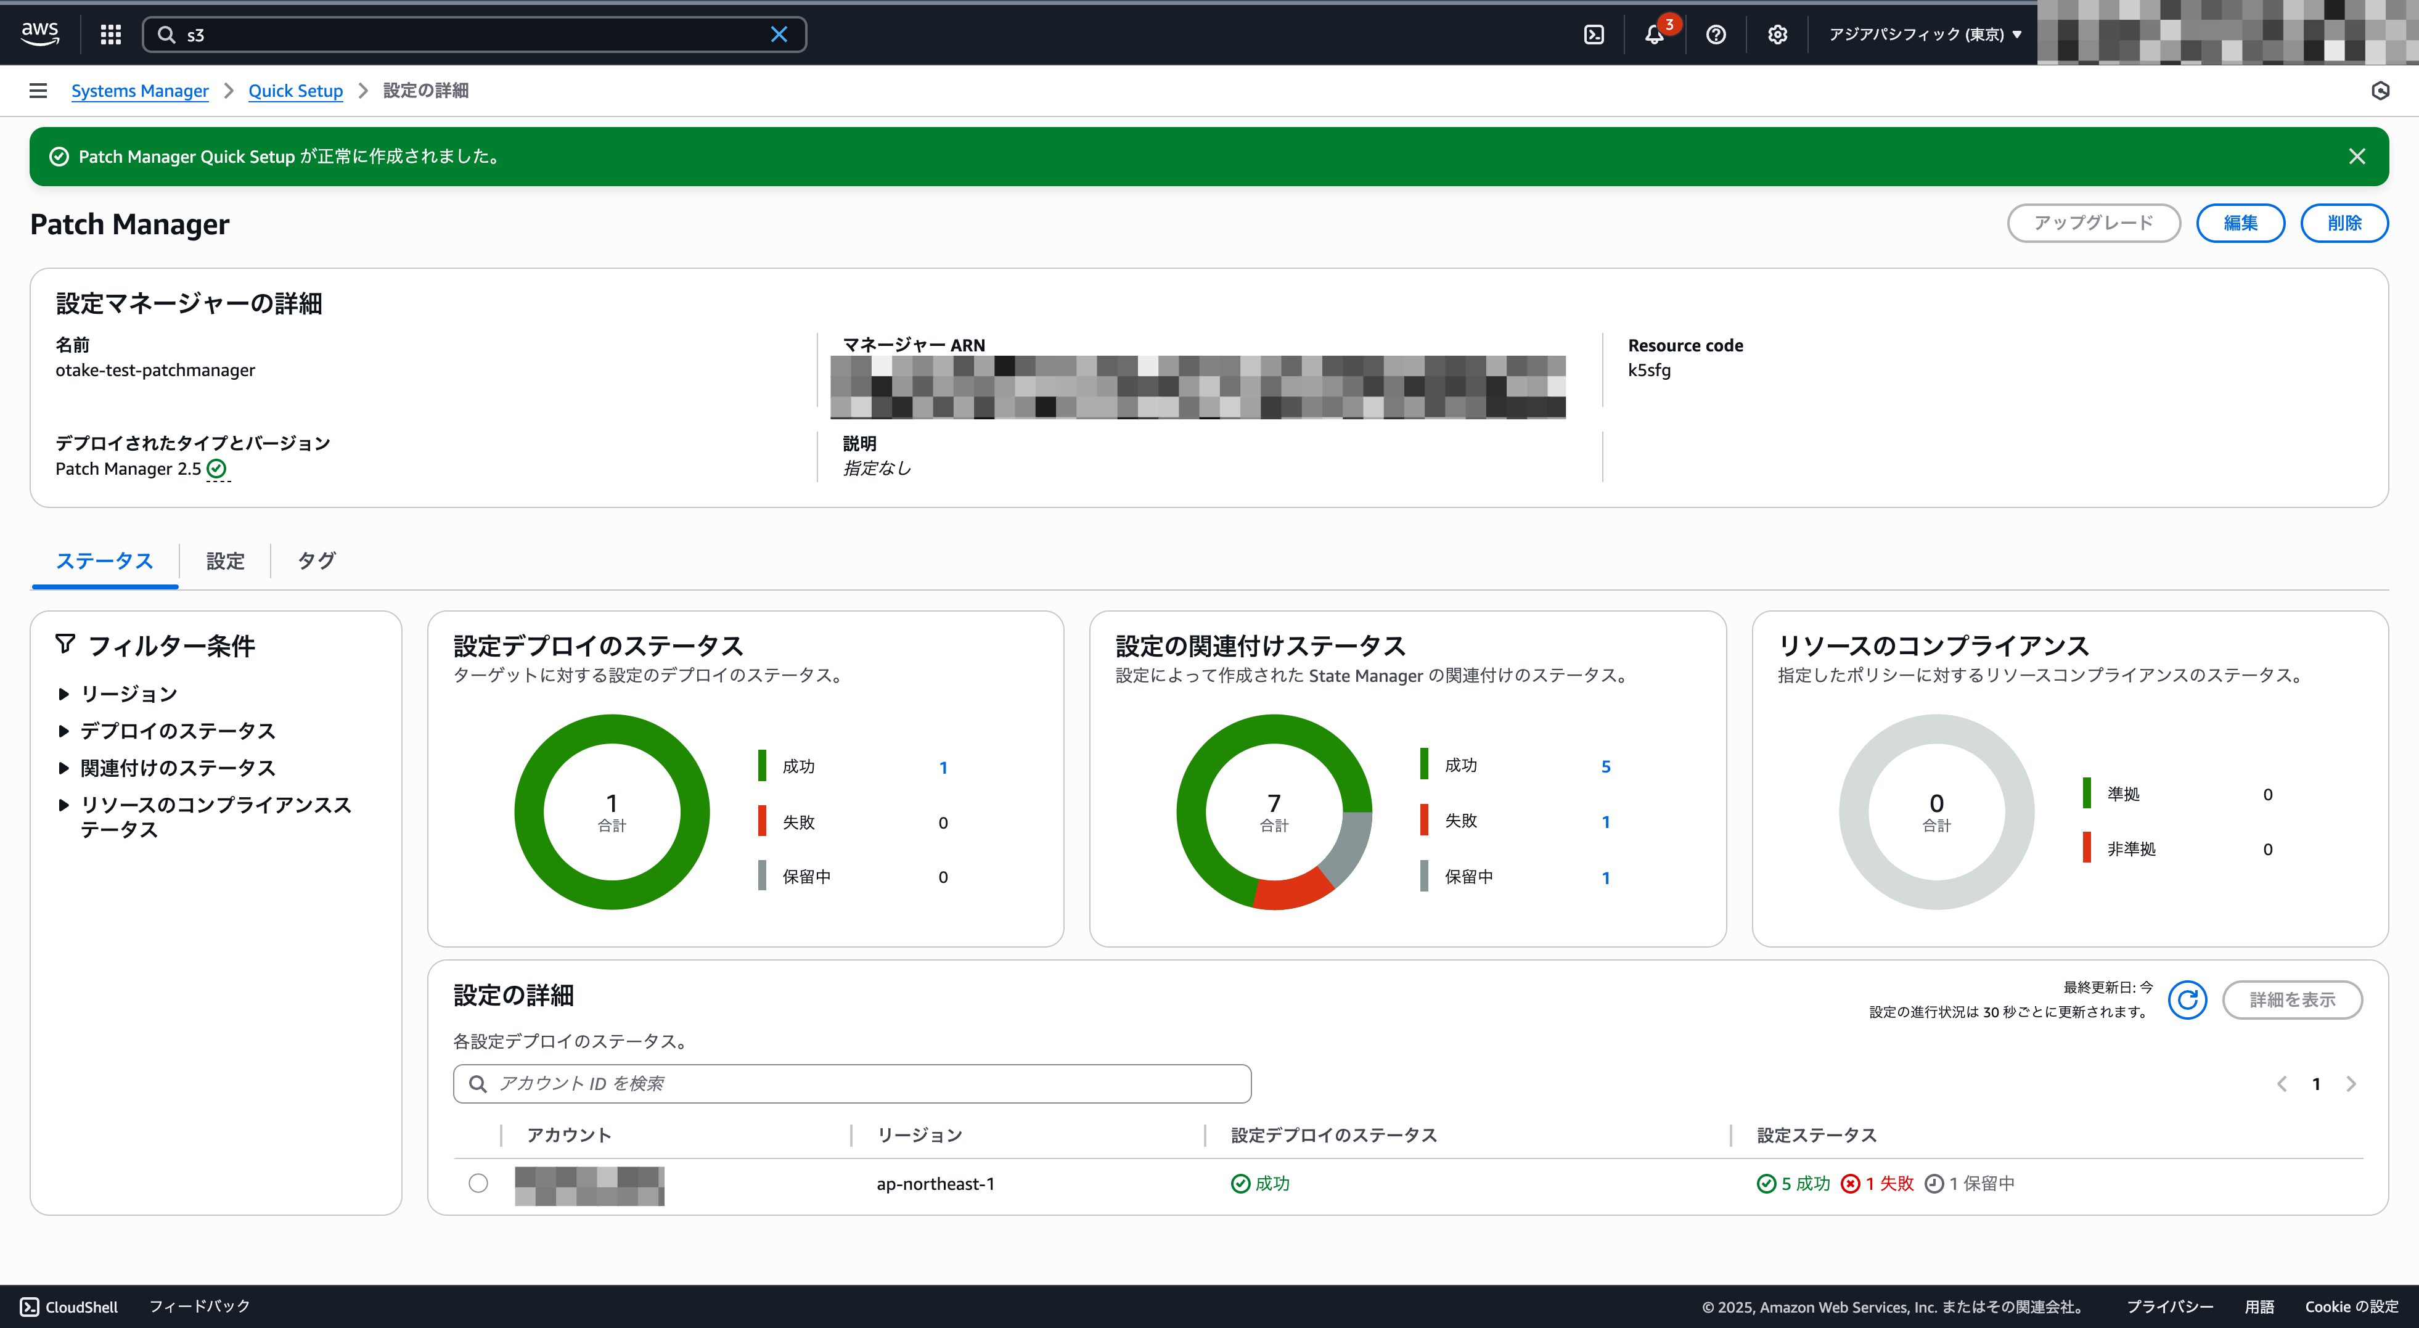The image size is (2419, 1328).
Task: Open the AWS services grid menu
Action: (111, 35)
